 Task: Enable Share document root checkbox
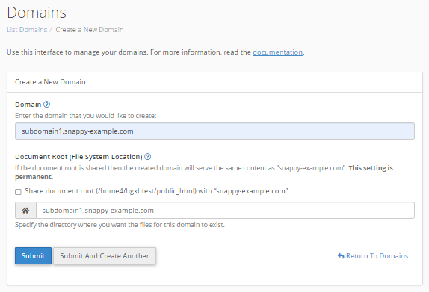pyautogui.click(x=19, y=192)
